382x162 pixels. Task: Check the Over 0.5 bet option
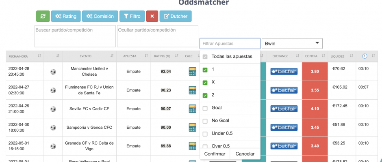[x=205, y=147]
